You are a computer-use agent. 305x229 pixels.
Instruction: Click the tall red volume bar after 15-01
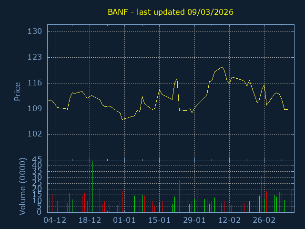179,196
